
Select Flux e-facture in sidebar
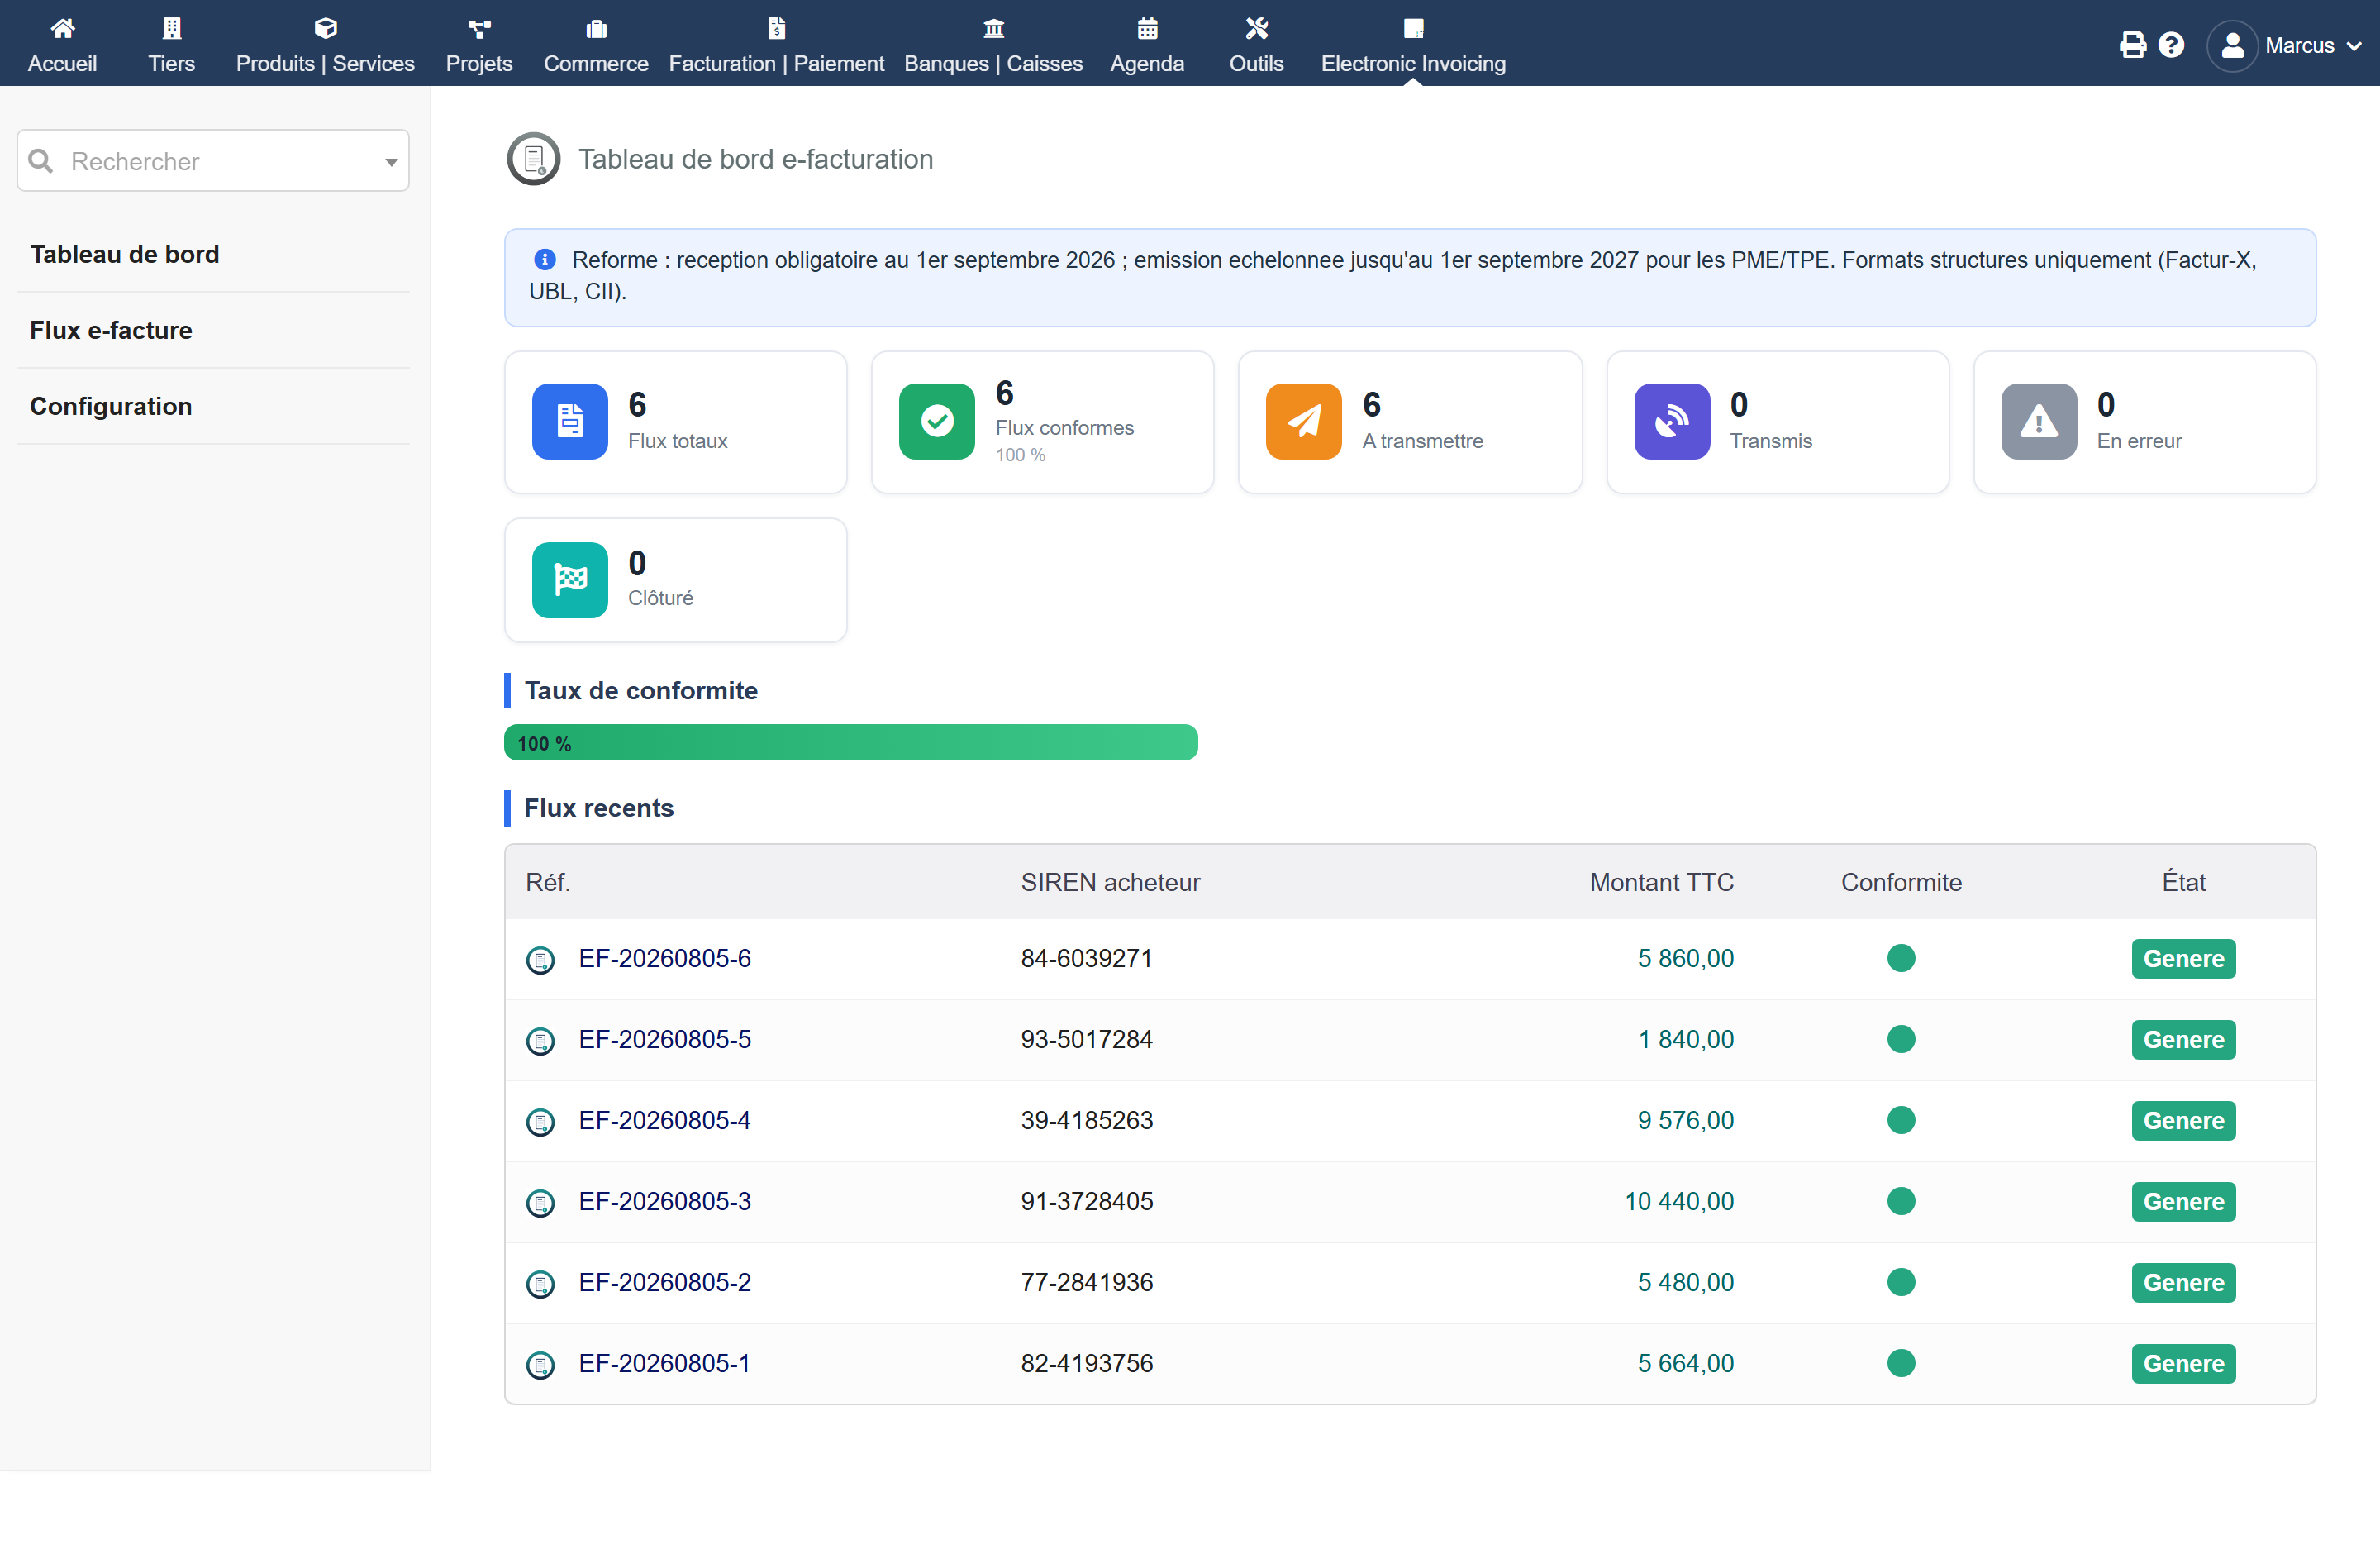pyautogui.click(x=111, y=330)
